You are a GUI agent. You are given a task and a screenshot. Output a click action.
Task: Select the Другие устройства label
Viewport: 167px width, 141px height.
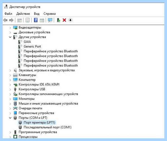pos(32,37)
